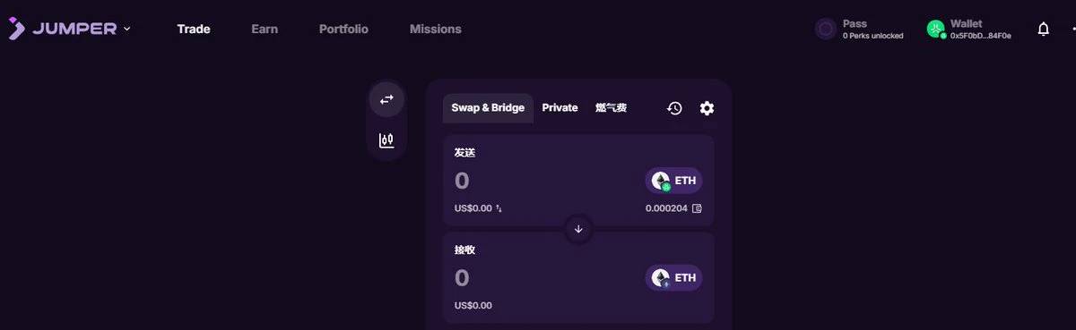Open the Earn page
This screenshot has height=330, width=1076.
pyautogui.click(x=265, y=29)
